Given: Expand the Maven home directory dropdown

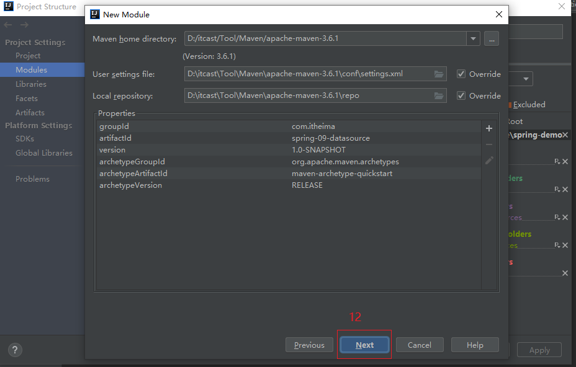Looking at the screenshot, I should pos(474,39).
